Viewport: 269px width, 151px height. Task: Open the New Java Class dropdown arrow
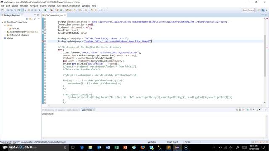[64, 10]
